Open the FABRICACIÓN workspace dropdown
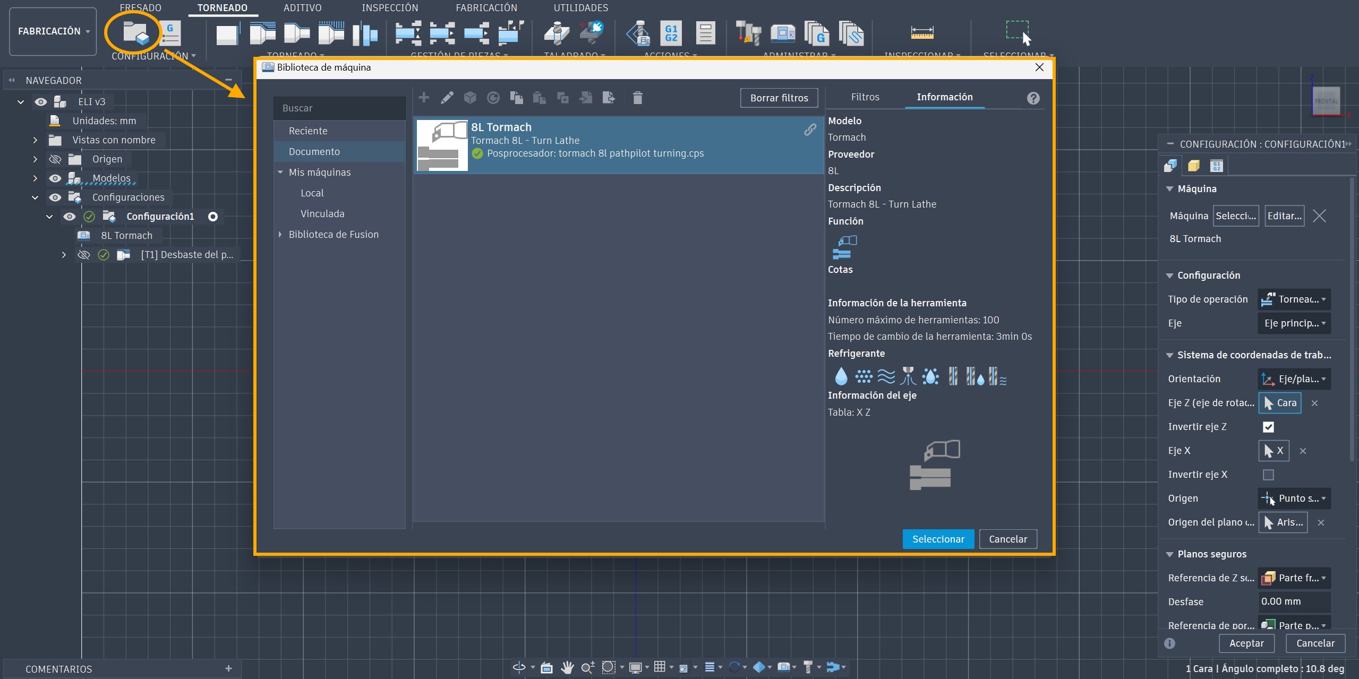The image size is (1359, 679). tap(53, 31)
